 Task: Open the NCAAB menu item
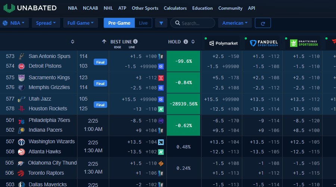(x=90, y=8)
